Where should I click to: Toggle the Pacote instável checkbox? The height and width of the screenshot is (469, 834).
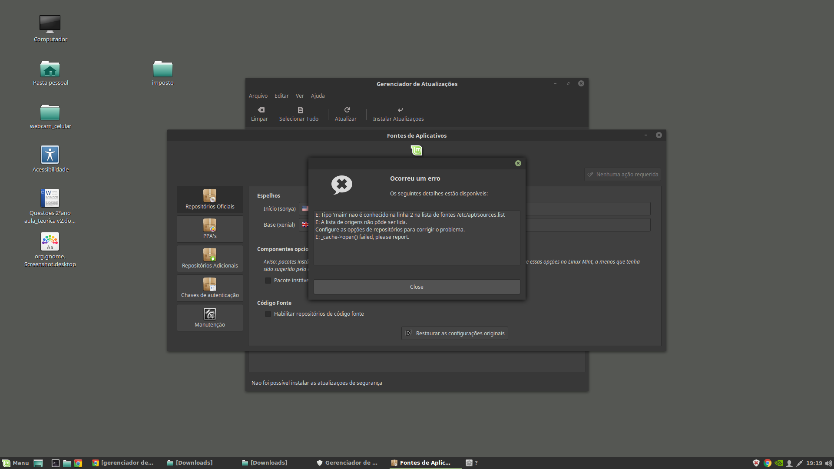click(x=268, y=281)
